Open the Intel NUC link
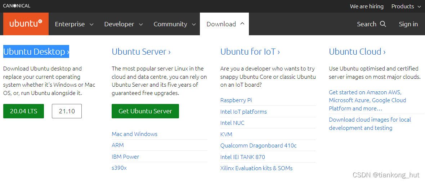The height and width of the screenshot is (182, 425). click(232, 123)
